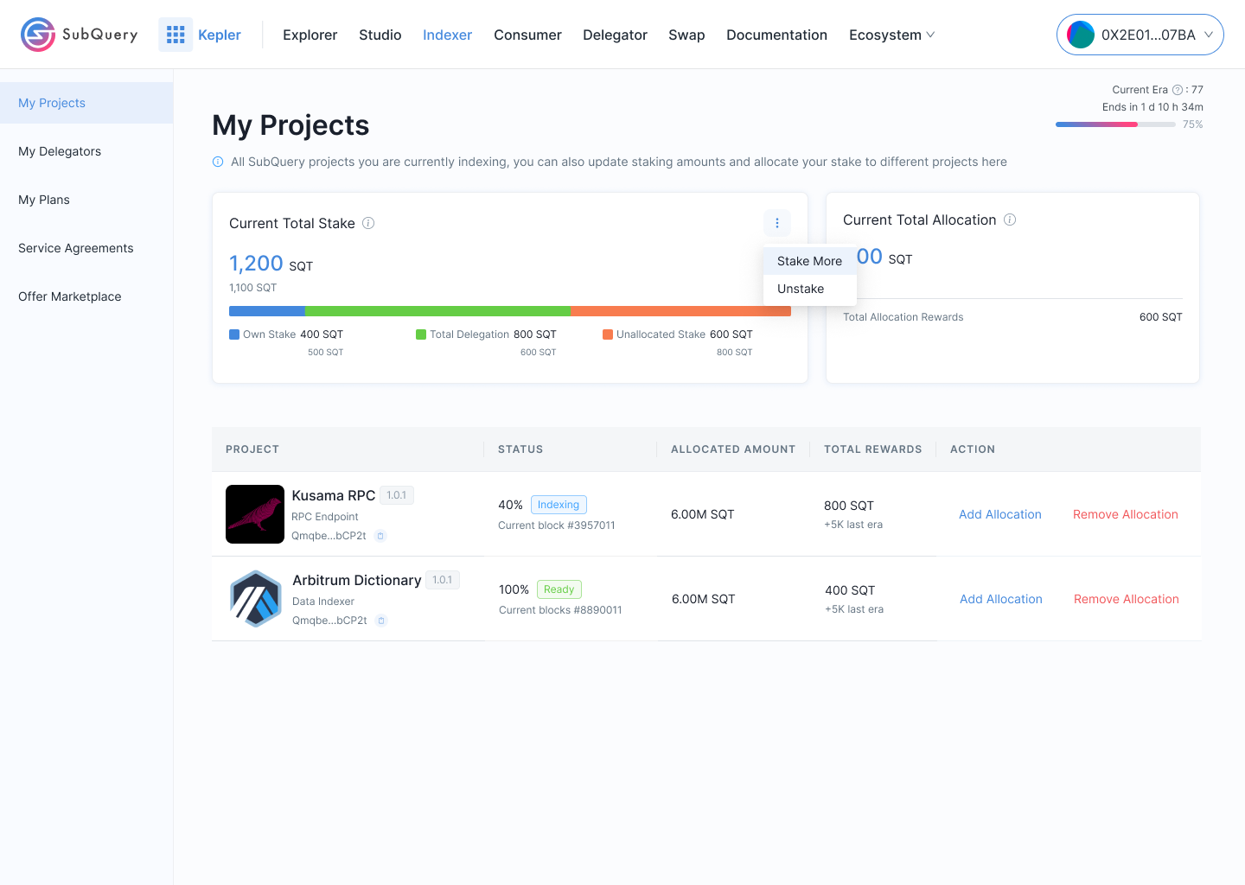Screen dimensions: 1245x885
Task: Click Current blocks #8890011 text
Action: pyautogui.click(x=560, y=610)
